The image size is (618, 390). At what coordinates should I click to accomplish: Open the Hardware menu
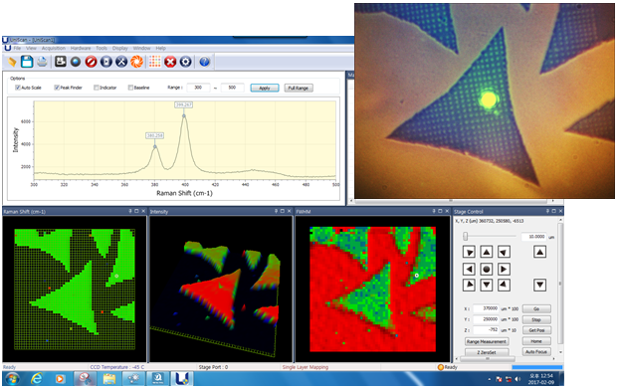tap(81, 48)
